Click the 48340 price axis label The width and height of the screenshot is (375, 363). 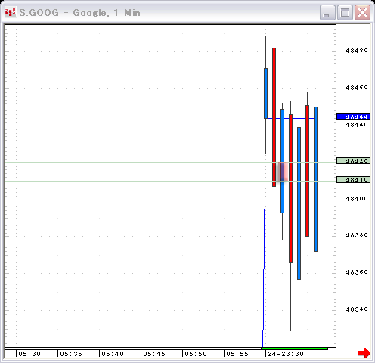[x=356, y=309]
